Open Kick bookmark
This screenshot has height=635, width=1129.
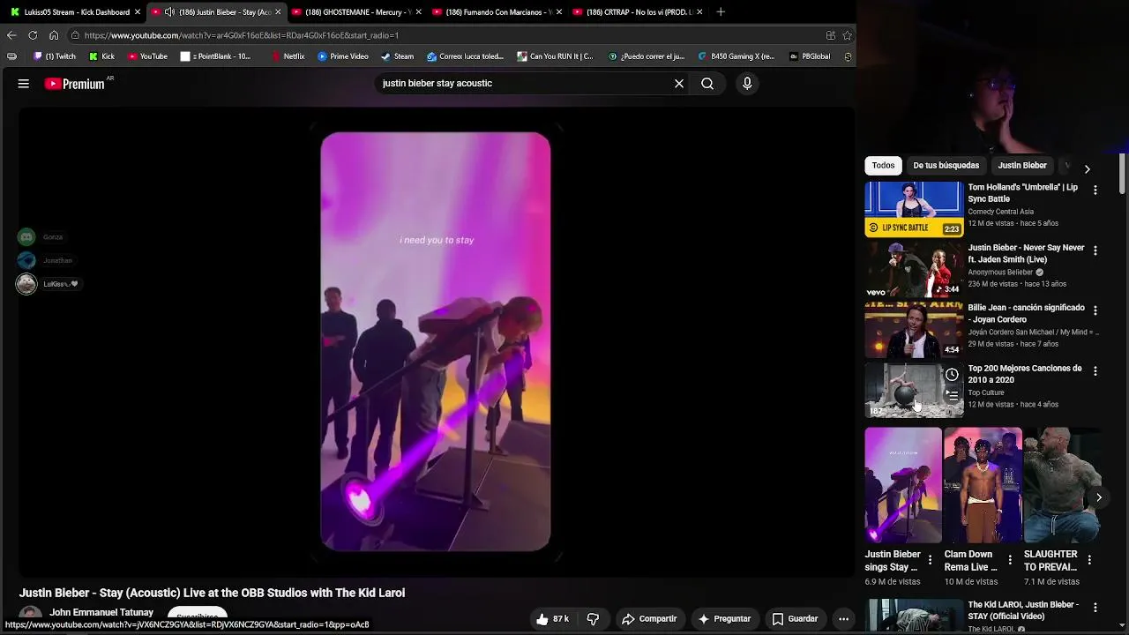click(101, 56)
